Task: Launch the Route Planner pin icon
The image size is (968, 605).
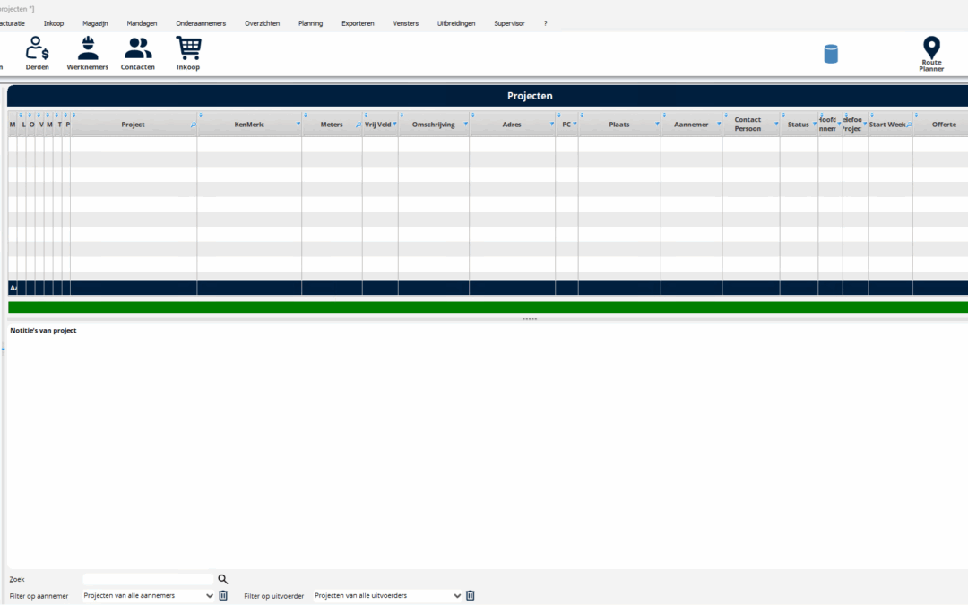Action: tap(931, 49)
